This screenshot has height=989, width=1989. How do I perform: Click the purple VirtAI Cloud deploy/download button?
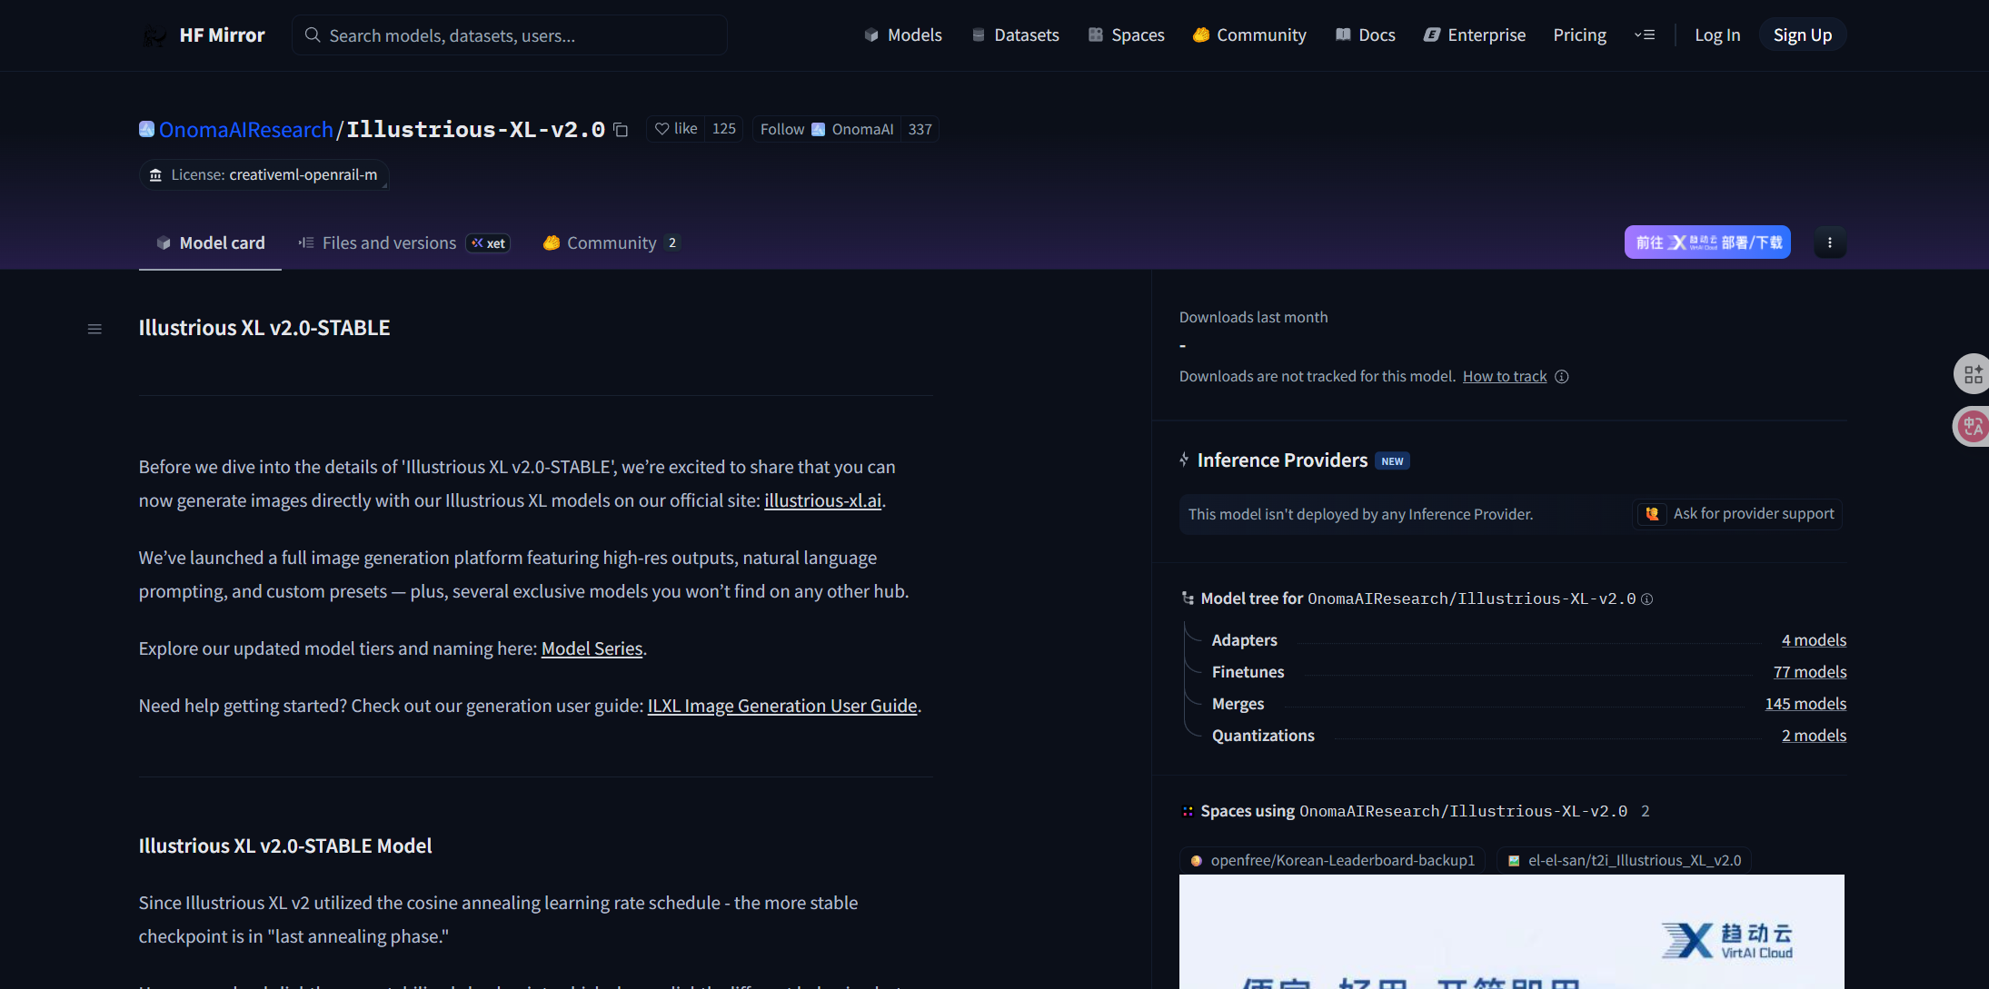[1707, 242]
